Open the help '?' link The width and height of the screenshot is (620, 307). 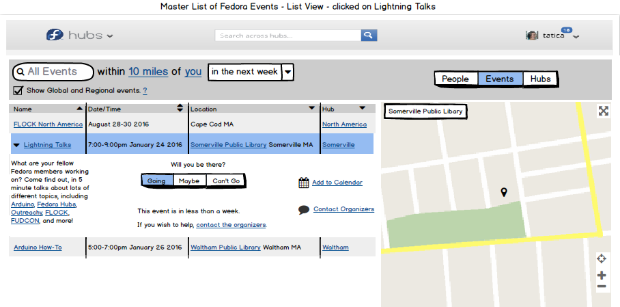tap(145, 91)
